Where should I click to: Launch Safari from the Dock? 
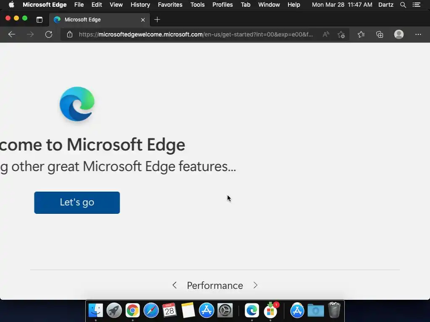pos(151,311)
